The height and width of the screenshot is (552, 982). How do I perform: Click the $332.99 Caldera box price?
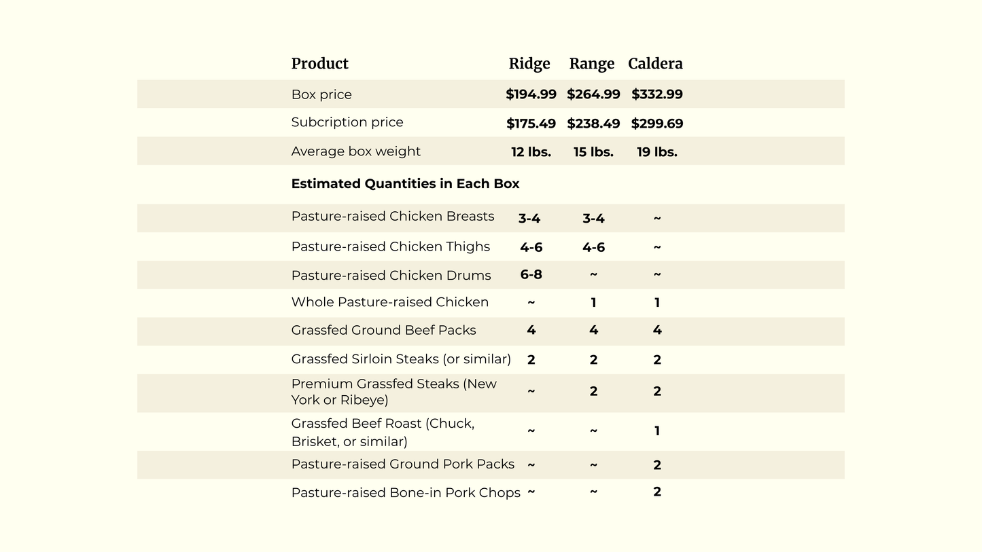[x=656, y=94]
